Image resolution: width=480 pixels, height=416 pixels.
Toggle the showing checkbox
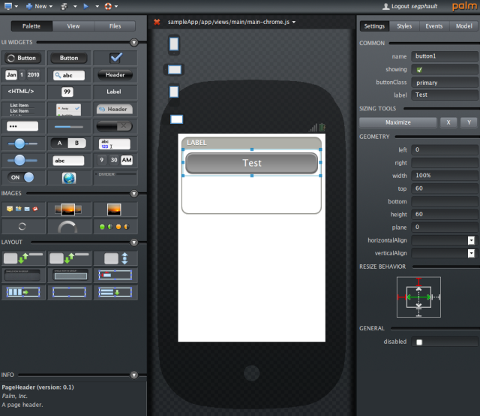[x=419, y=70]
